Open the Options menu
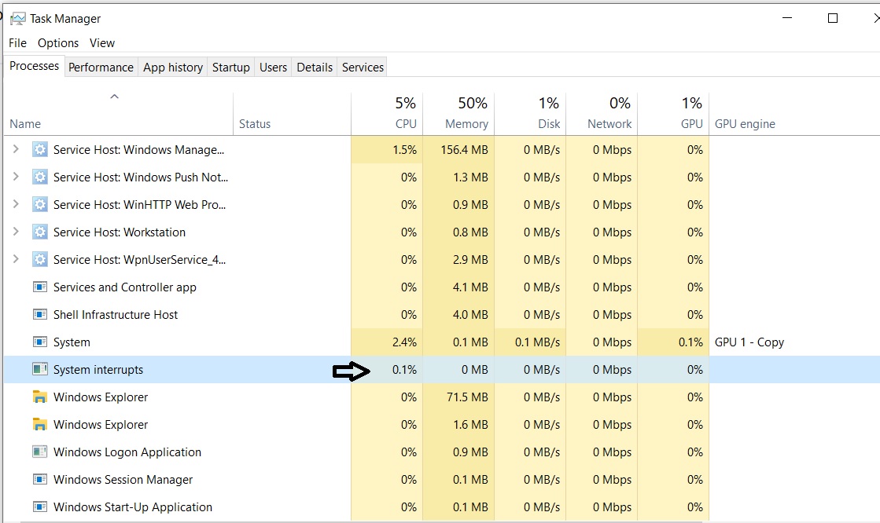Screen dimensions: 880x523 pyautogui.click(x=58, y=43)
